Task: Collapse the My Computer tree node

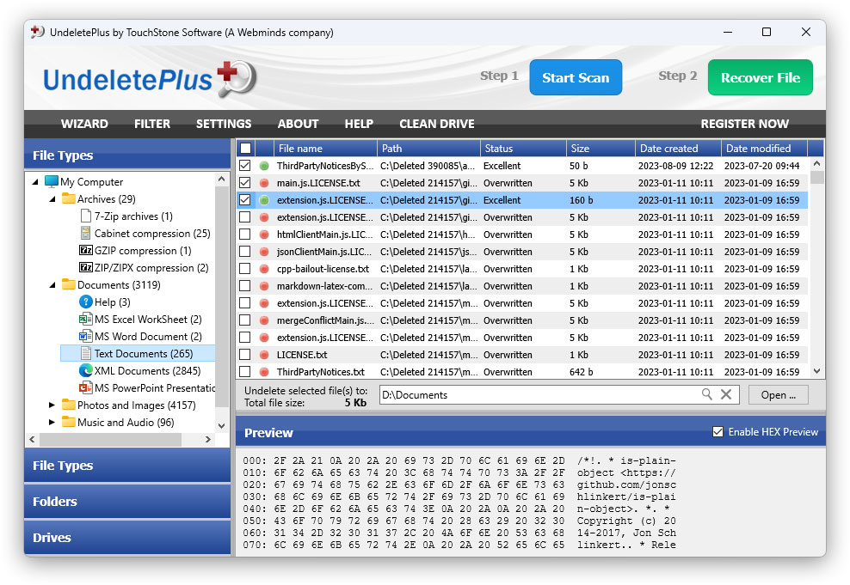Action: [35, 182]
